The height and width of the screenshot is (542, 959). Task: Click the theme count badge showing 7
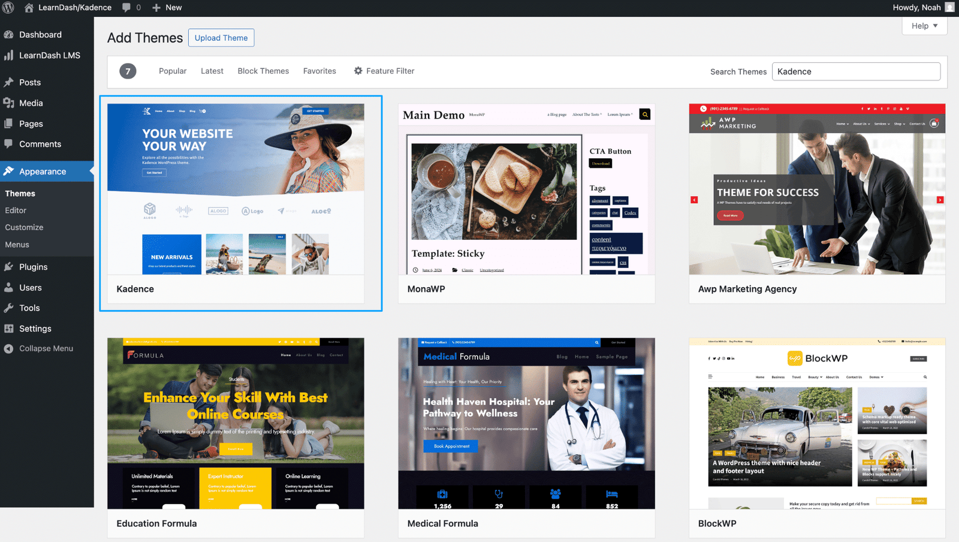128,71
